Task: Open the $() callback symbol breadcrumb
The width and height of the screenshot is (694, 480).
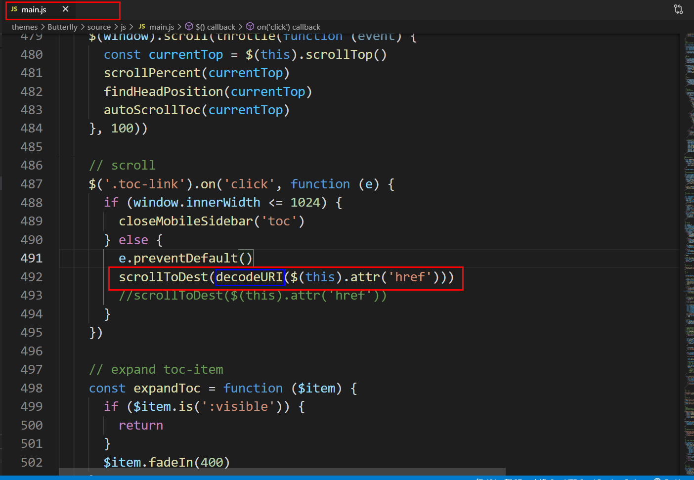Action: coord(210,27)
